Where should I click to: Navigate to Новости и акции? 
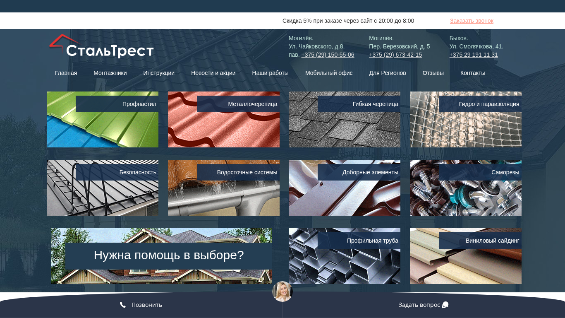213,73
